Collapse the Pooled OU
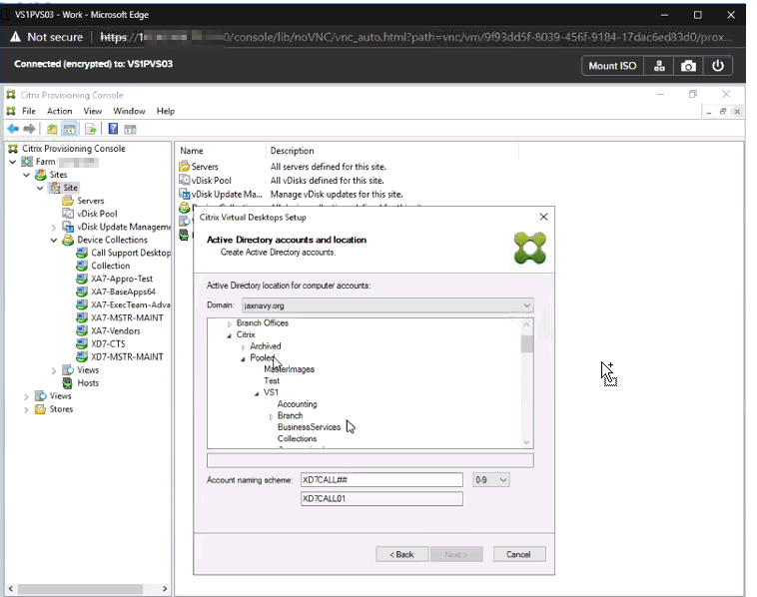This screenshot has width=757, height=597. tap(244, 358)
